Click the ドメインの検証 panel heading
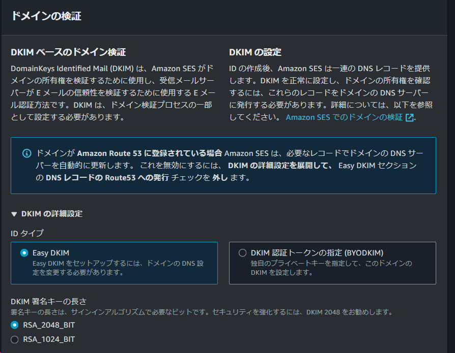Viewport: 455px width, 353px height. 46,16
